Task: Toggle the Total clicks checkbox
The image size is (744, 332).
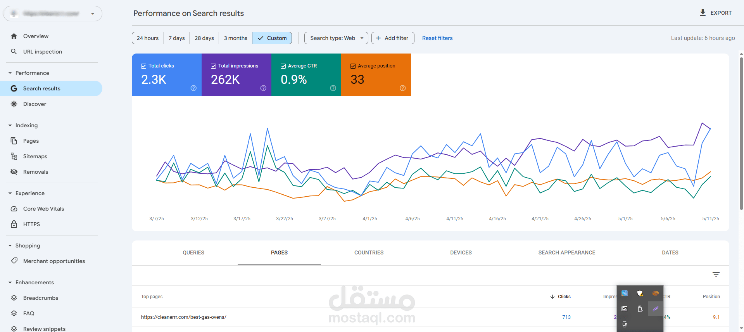Action: [143, 66]
